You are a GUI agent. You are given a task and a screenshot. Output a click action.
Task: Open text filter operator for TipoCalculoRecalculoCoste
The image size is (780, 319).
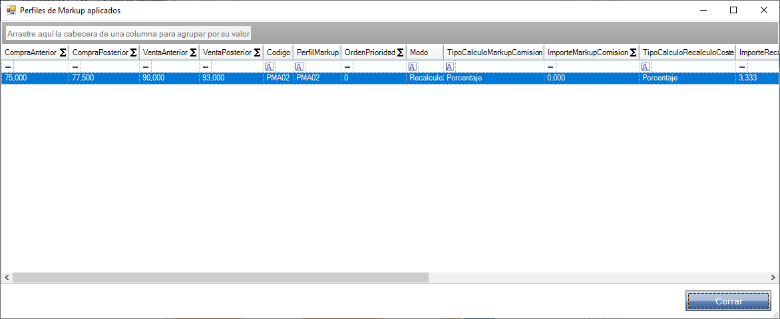(x=646, y=66)
